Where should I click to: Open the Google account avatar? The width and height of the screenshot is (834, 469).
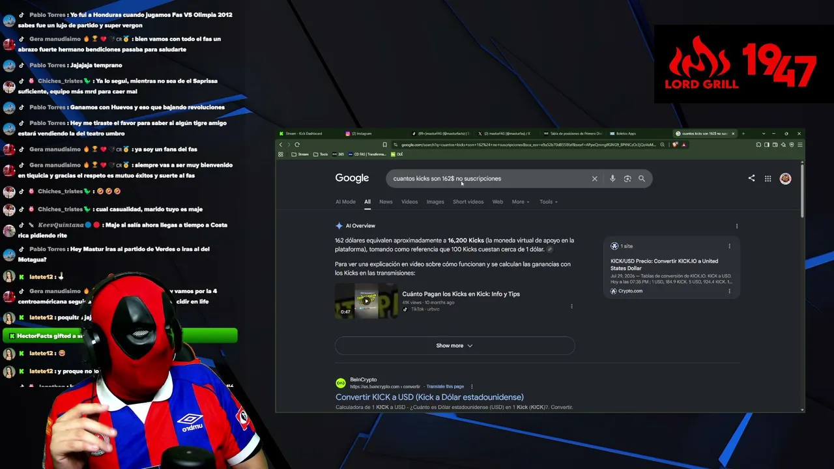coord(785,178)
